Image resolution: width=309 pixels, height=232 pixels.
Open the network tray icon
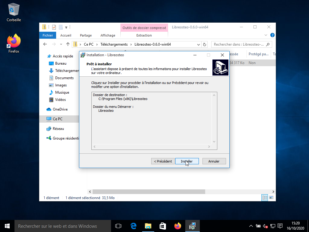pos(273,226)
